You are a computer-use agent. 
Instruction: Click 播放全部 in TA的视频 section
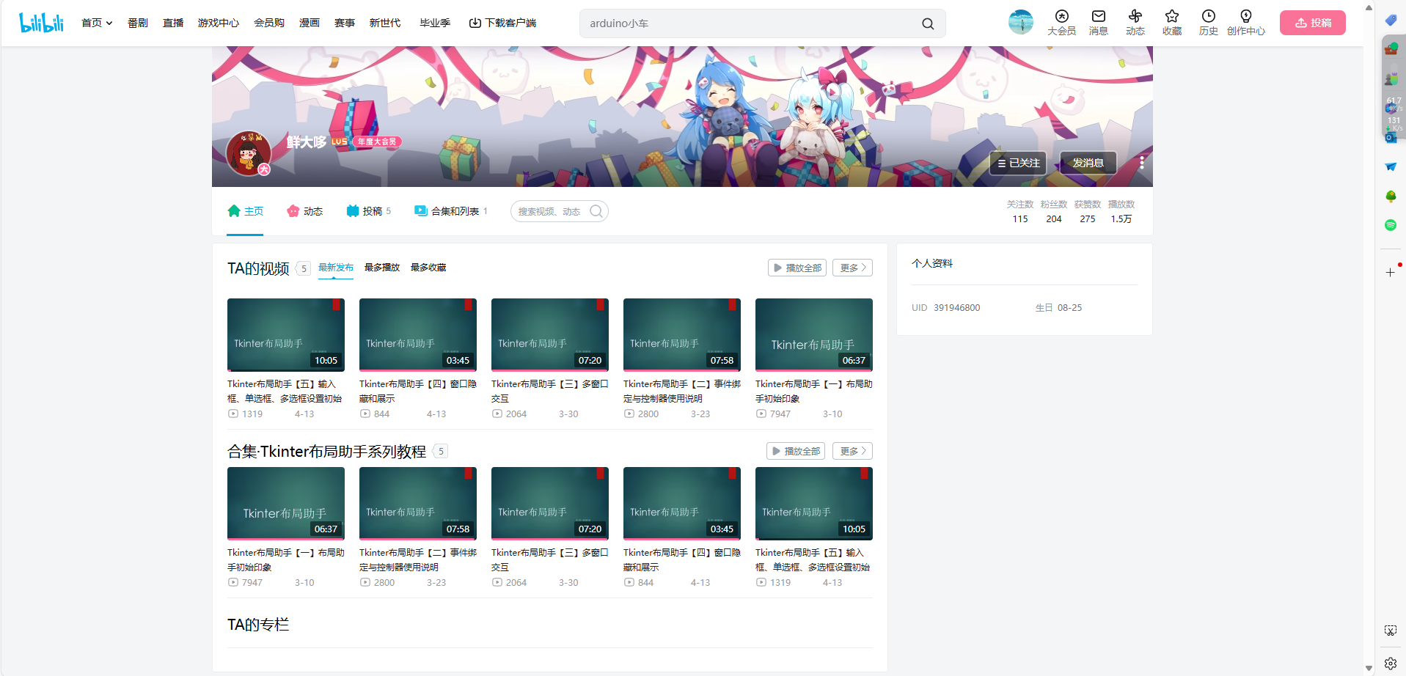pyautogui.click(x=797, y=268)
